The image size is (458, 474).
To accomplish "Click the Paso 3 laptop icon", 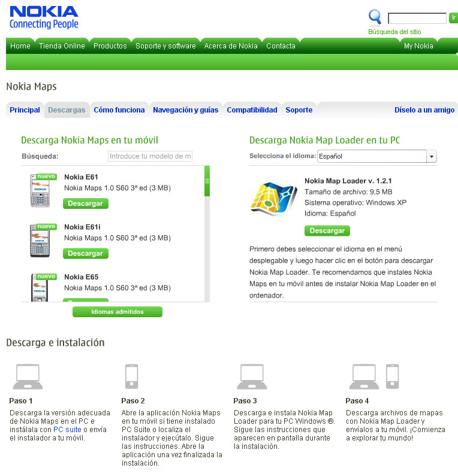I will tap(252, 376).
